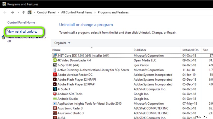Click the .NET Core SDK installer icon
This screenshot has height=119, width=213.
55,55
